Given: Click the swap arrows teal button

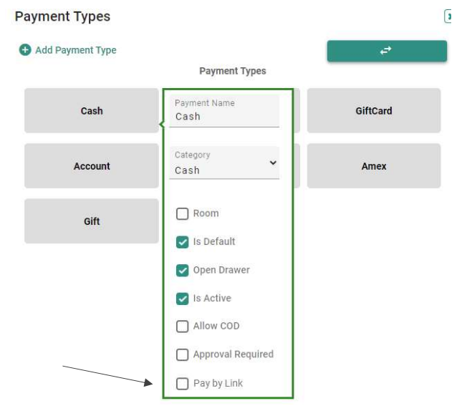Looking at the screenshot, I should pyautogui.click(x=387, y=51).
